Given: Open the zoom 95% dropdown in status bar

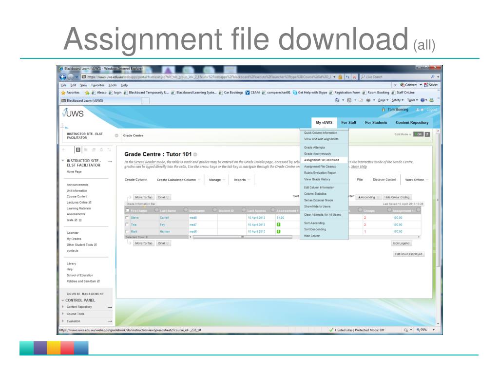Looking at the screenshot, I should [x=433, y=330].
